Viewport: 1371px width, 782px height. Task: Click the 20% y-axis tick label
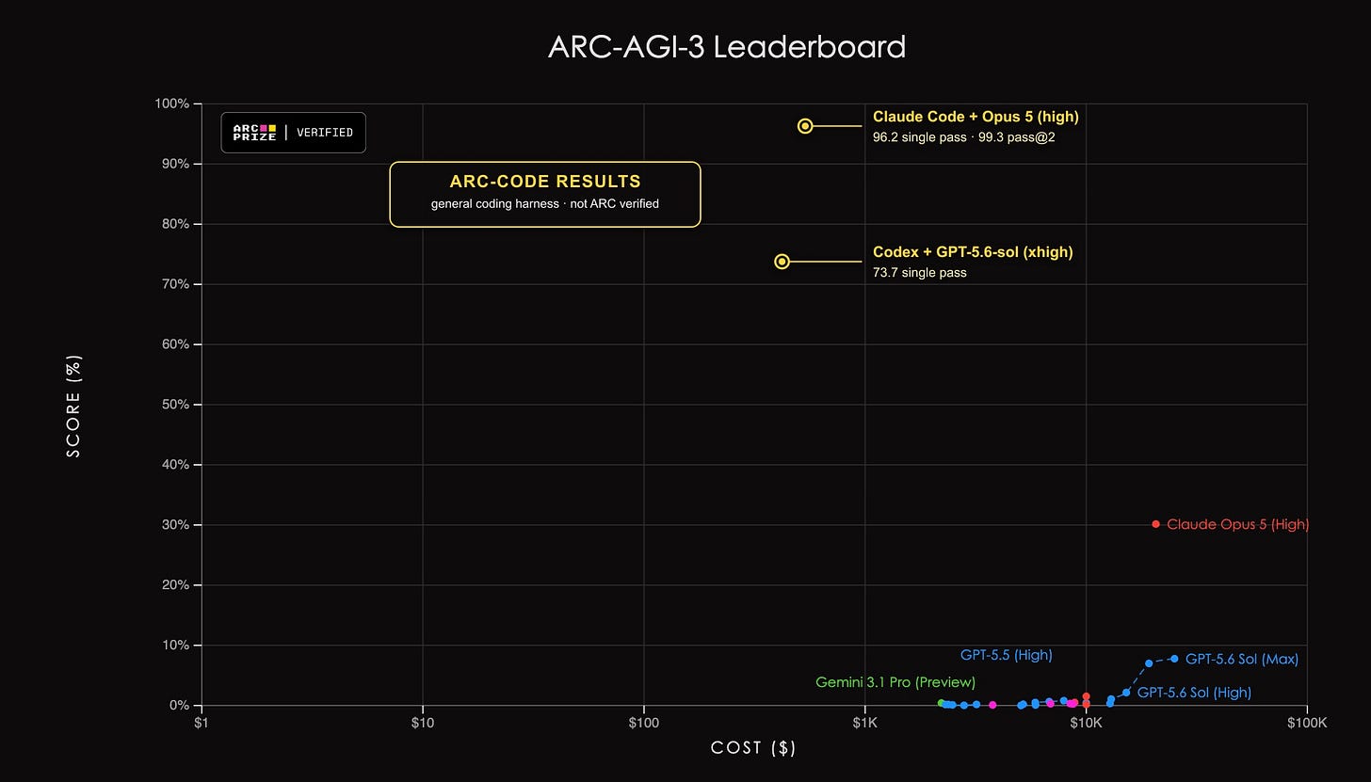(175, 585)
